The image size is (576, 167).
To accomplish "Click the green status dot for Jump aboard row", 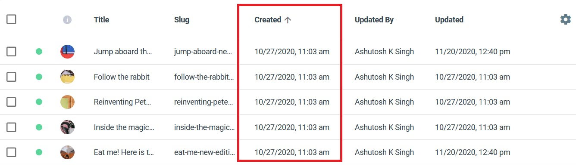I will [39, 52].
